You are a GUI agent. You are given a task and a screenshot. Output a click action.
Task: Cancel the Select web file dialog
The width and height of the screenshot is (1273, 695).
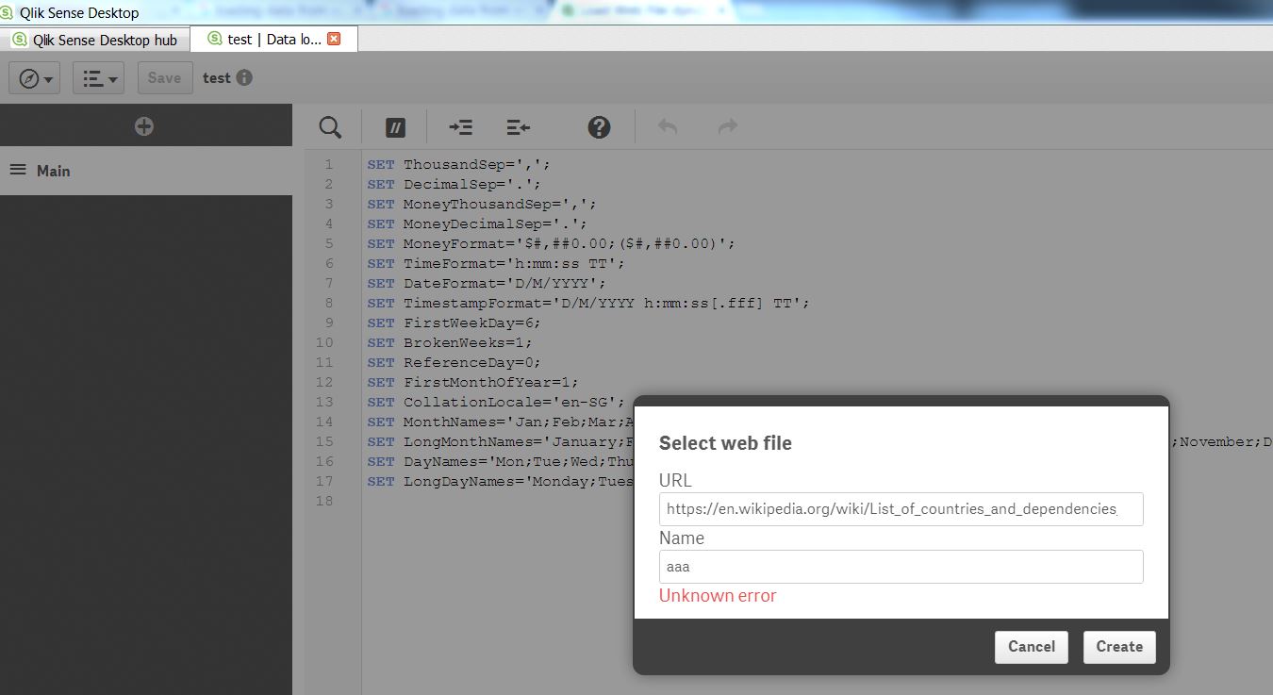coord(1032,647)
